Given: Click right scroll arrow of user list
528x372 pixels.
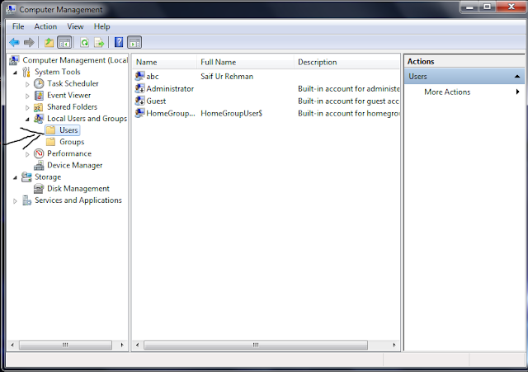Looking at the screenshot, I should (x=394, y=345).
